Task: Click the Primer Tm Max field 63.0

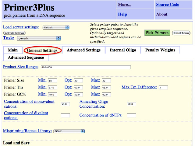Action: tap(106, 88)
